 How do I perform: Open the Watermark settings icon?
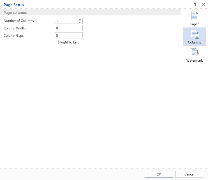pyautogui.click(x=194, y=53)
